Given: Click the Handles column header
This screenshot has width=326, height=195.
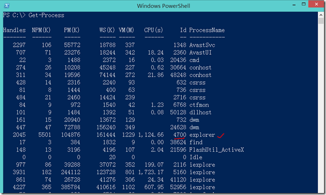Looking at the screenshot, I should [14, 30].
